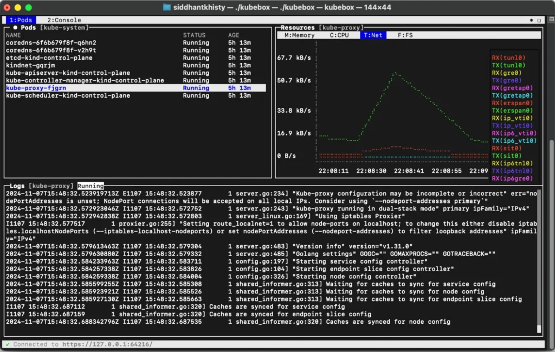Click the TX(ip_vti0) legend entry

pos(512,126)
